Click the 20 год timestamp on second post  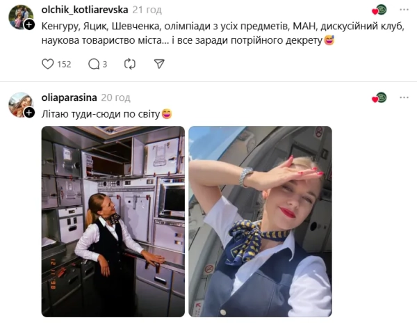click(115, 97)
